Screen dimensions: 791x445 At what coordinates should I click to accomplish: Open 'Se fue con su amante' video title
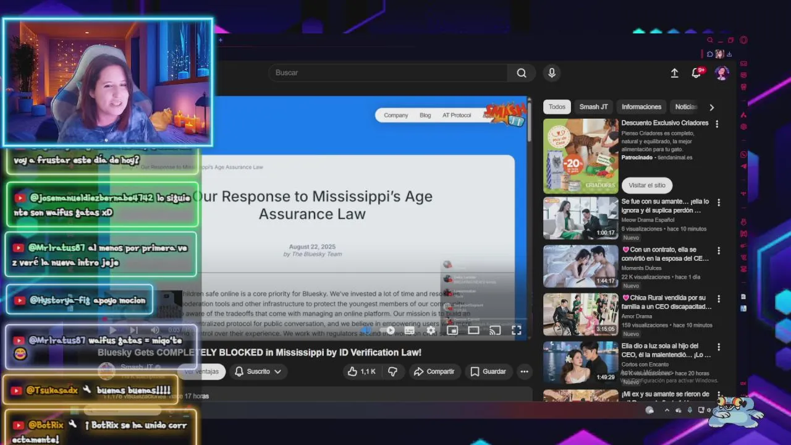[x=665, y=206]
